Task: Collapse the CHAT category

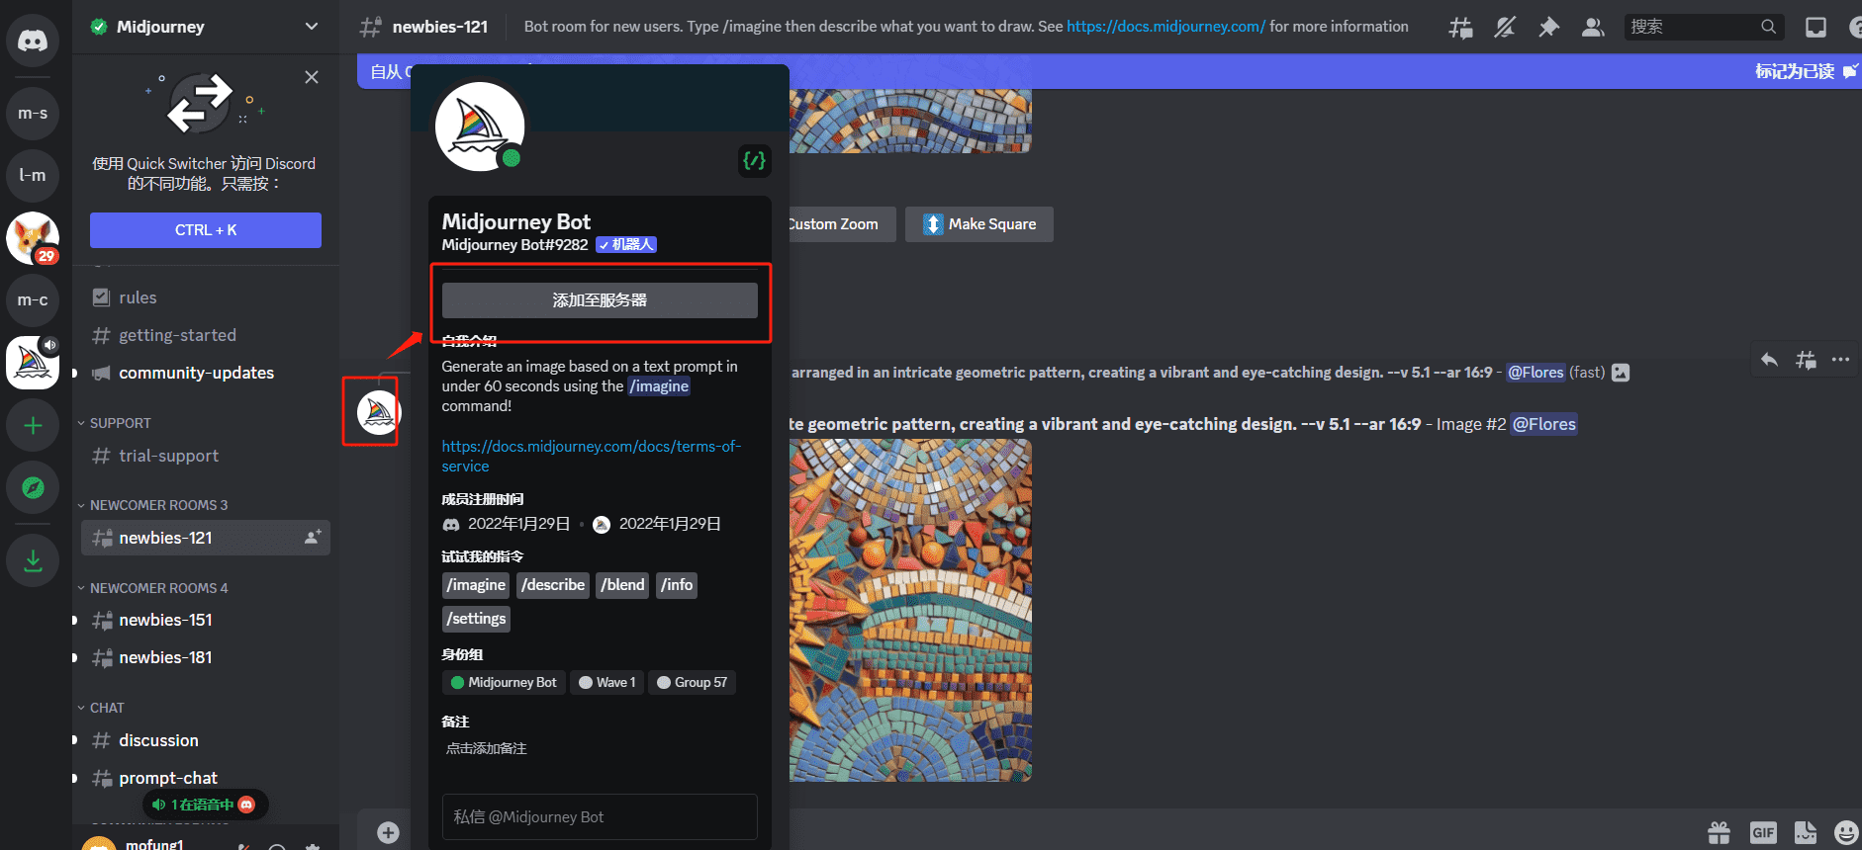Action: (107, 708)
